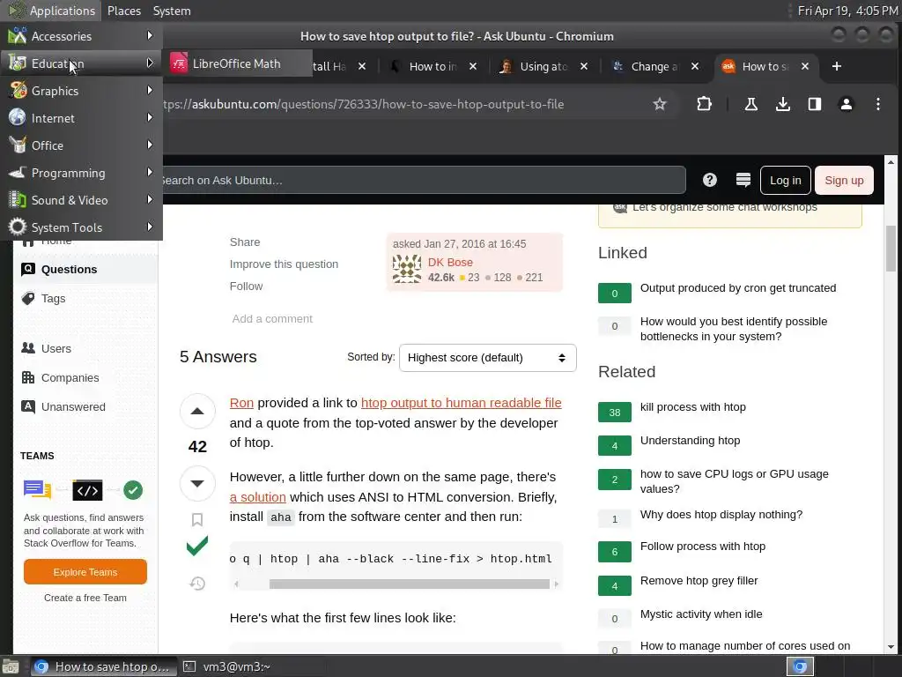Viewport: 902px width, 677px height.
Task: Downvote the answer with score 42
Action: pos(197,483)
